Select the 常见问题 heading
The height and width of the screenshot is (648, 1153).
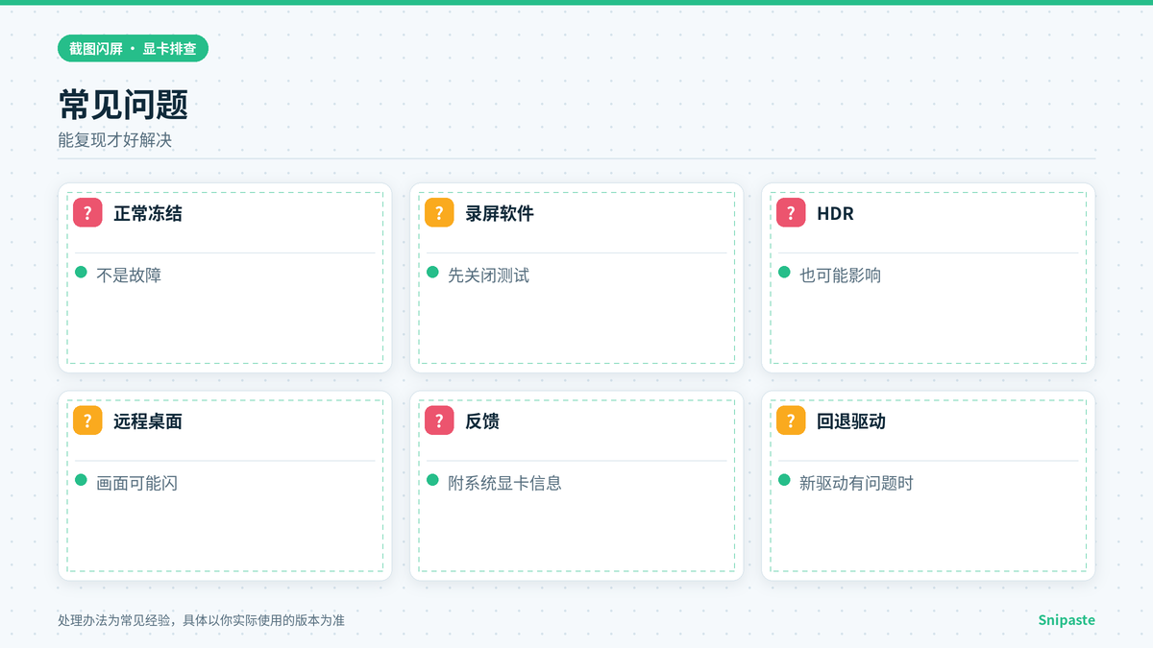[123, 105]
